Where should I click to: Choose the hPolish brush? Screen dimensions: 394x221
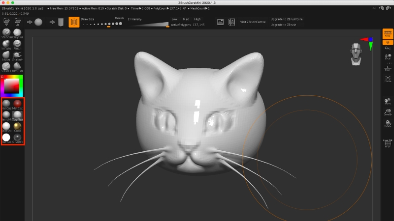18,66
